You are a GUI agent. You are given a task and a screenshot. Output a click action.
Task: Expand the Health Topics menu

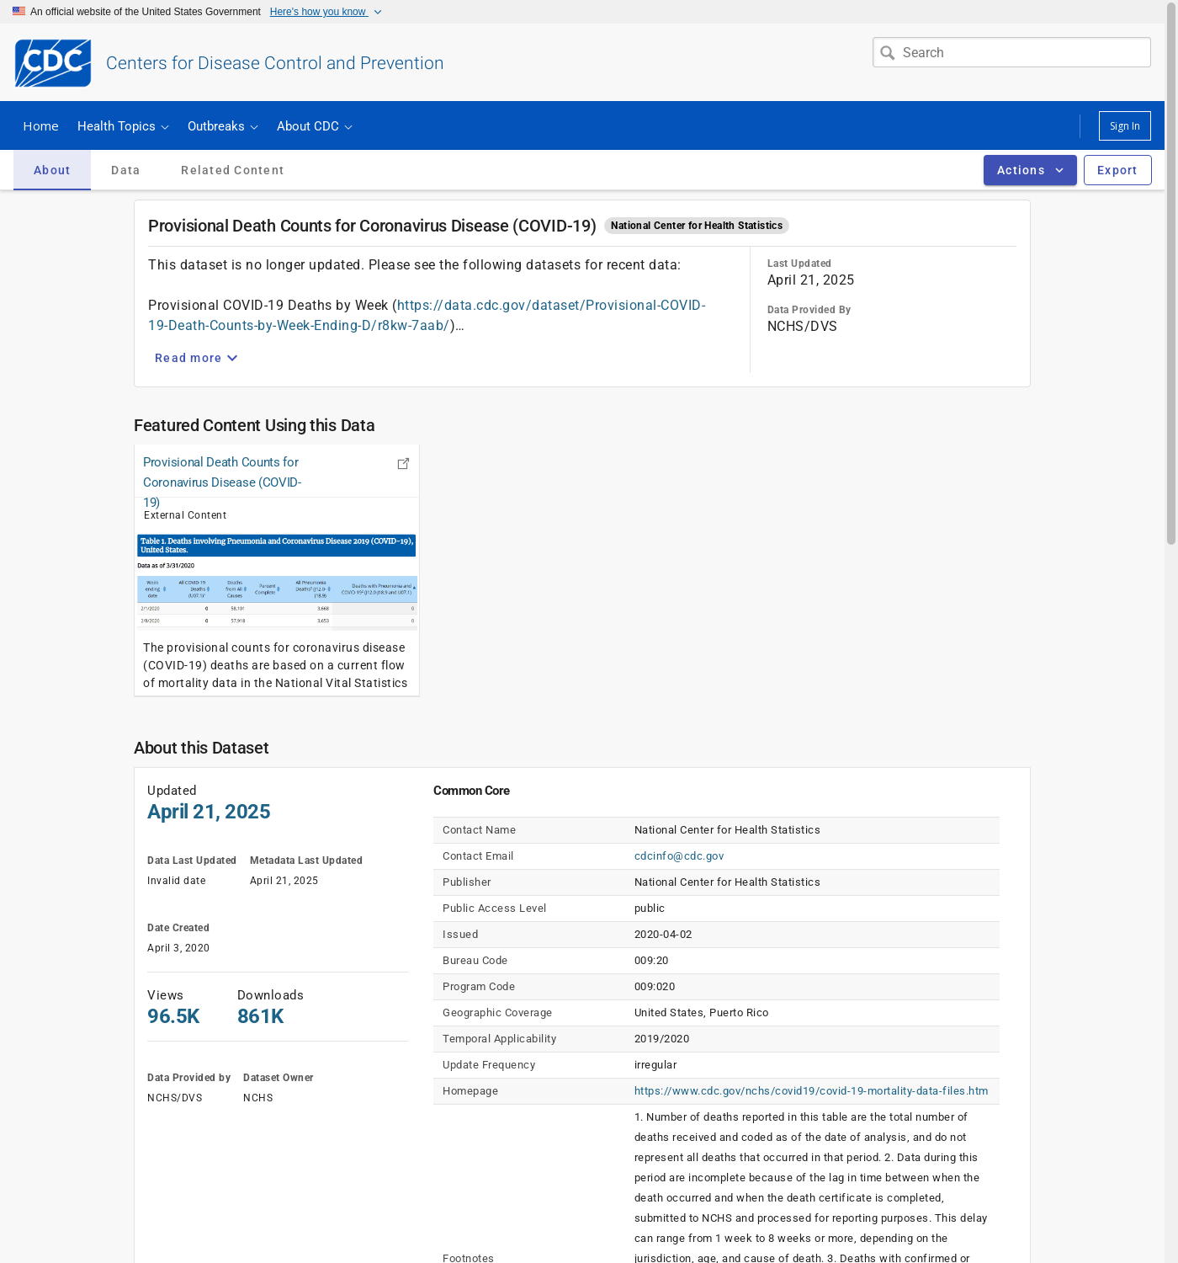(x=123, y=126)
